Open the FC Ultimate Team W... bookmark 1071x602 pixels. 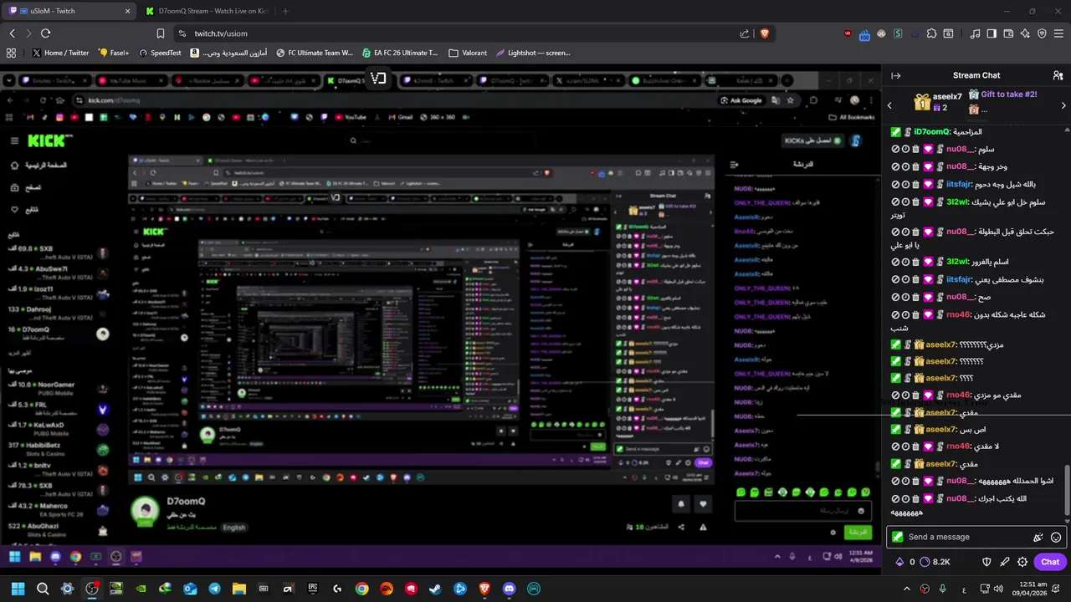click(x=315, y=53)
